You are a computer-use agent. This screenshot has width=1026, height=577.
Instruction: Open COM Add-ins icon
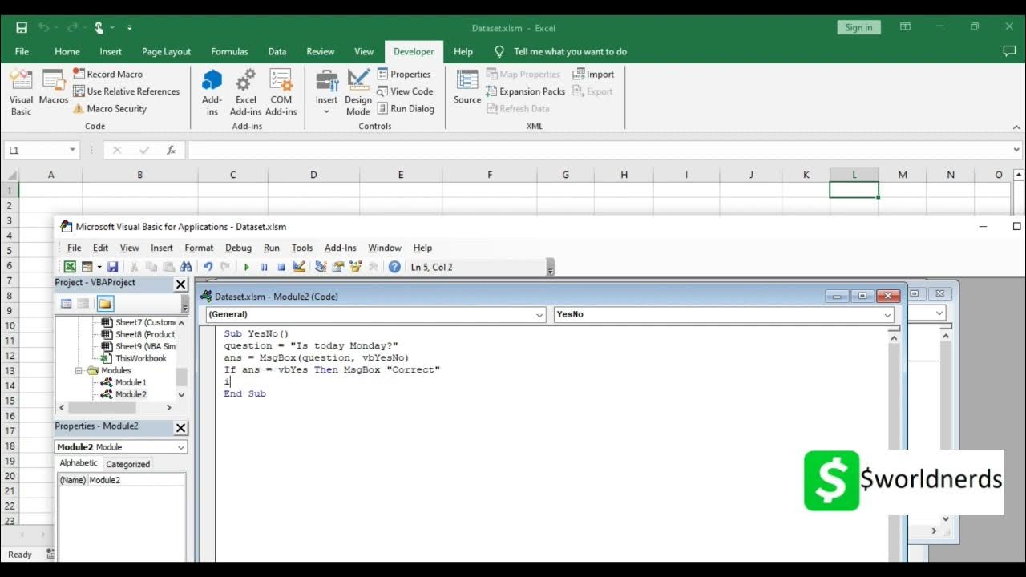(x=281, y=93)
